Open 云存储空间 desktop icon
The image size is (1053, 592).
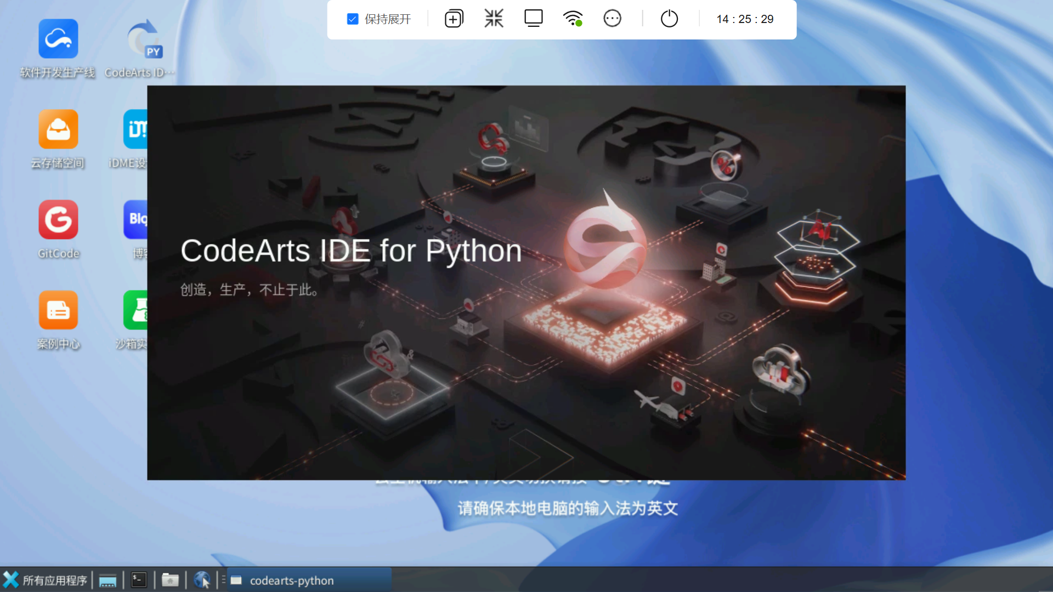58,130
